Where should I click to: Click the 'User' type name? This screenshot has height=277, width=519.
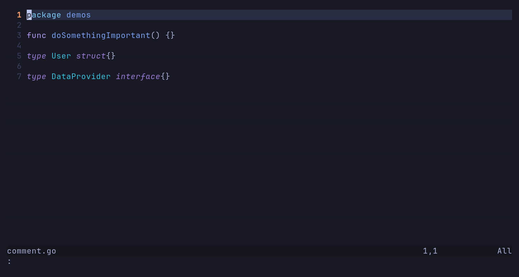(61, 56)
